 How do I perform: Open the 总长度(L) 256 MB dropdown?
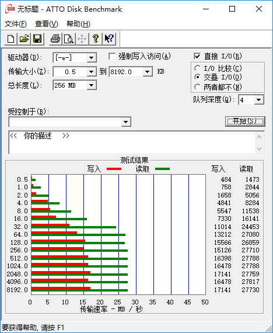[x=92, y=85]
